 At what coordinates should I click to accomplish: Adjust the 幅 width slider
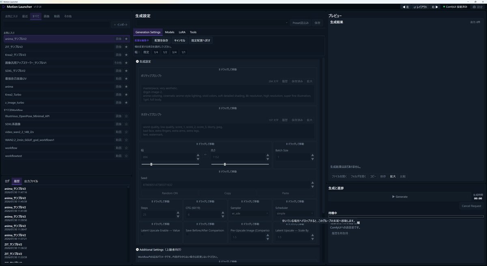point(170,164)
